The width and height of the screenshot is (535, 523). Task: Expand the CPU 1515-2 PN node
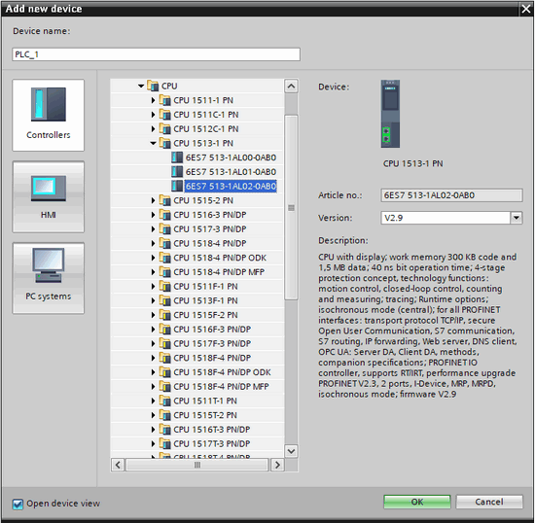coord(153,200)
